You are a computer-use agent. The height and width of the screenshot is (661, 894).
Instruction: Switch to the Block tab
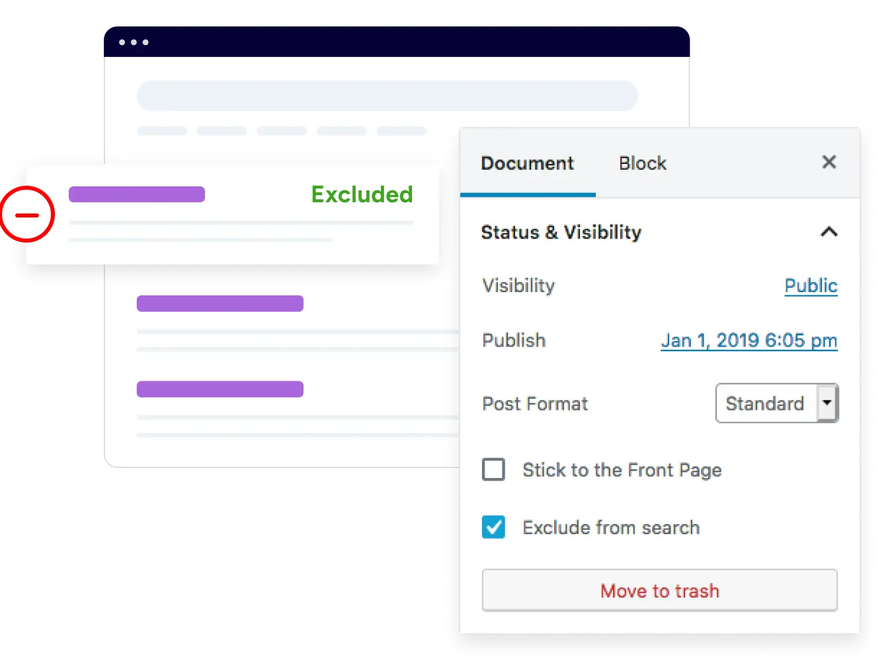coord(641,163)
